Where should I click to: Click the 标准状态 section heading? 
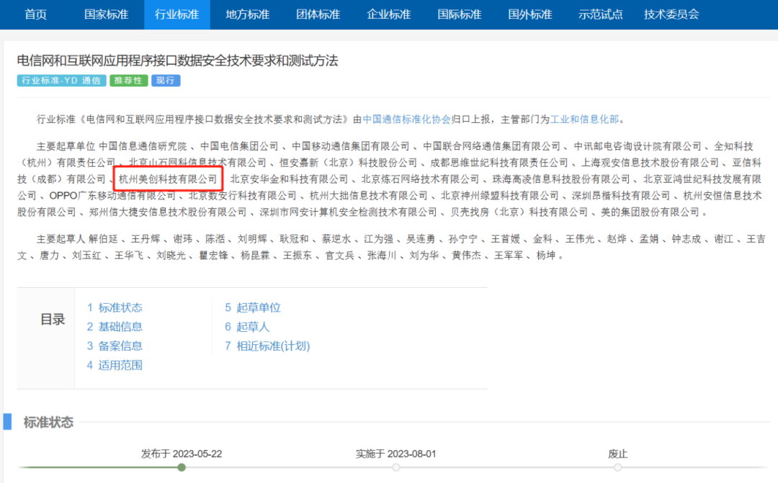pyautogui.click(x=49, y=422)
